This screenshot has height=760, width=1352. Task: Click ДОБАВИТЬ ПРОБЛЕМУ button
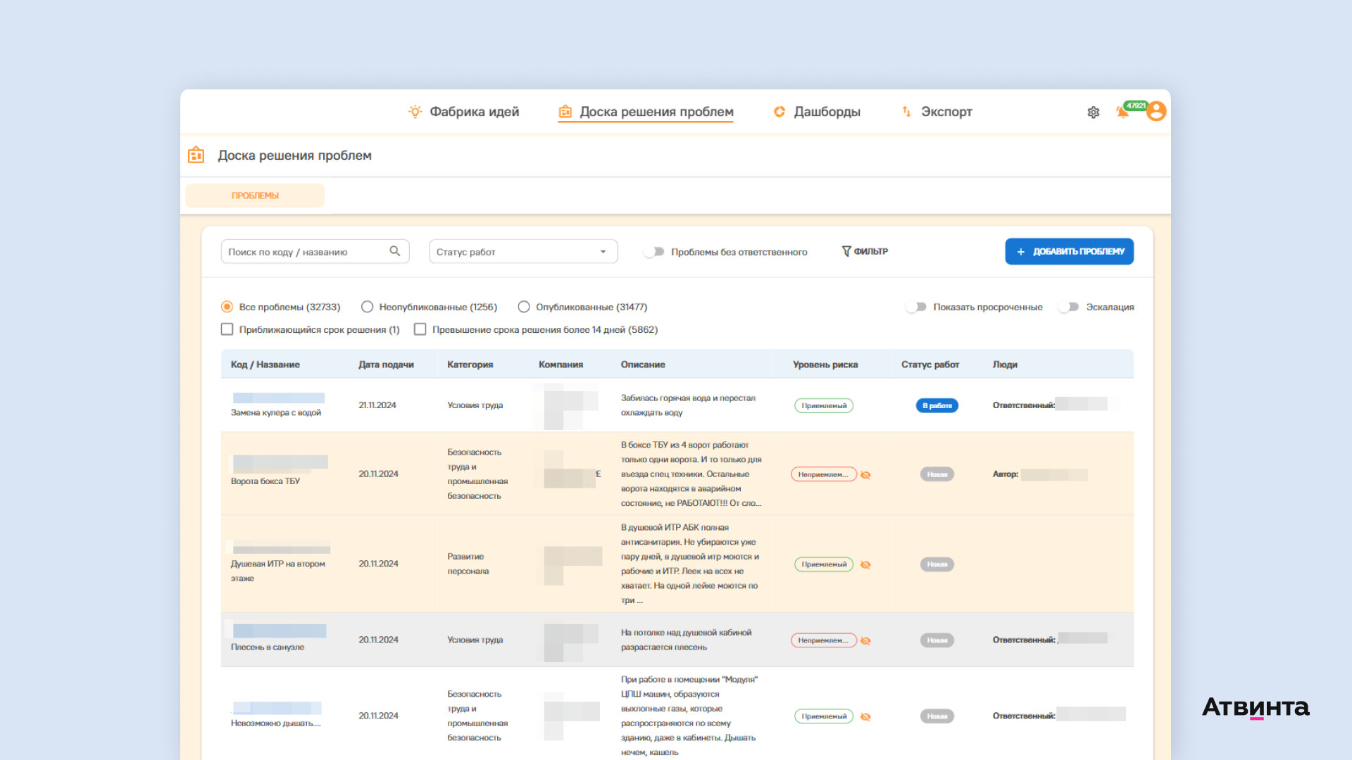1069,251
